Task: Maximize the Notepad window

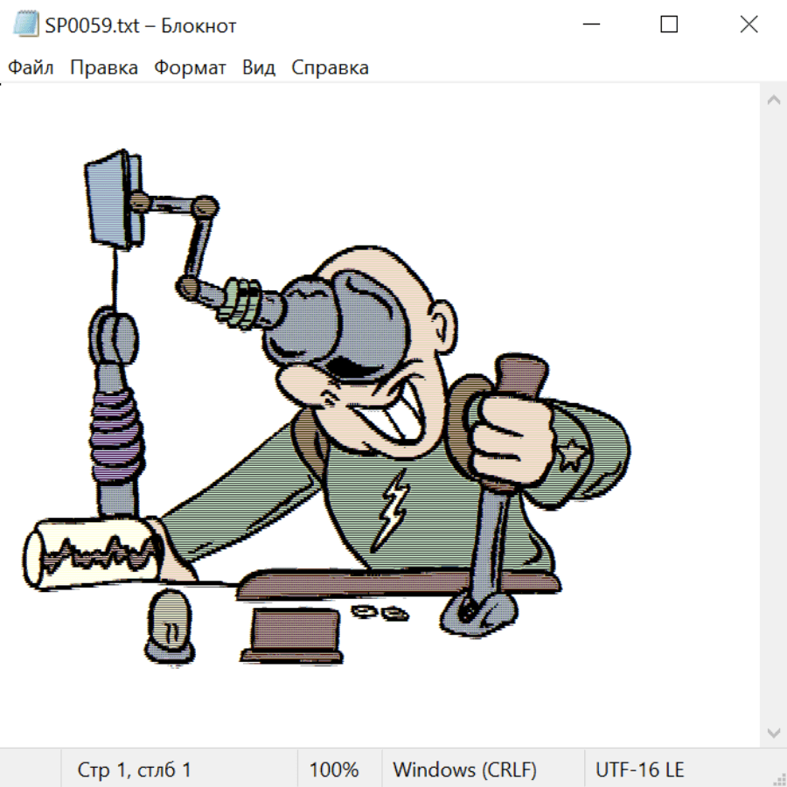Action: pyautogui.click(x=669, y=25)
